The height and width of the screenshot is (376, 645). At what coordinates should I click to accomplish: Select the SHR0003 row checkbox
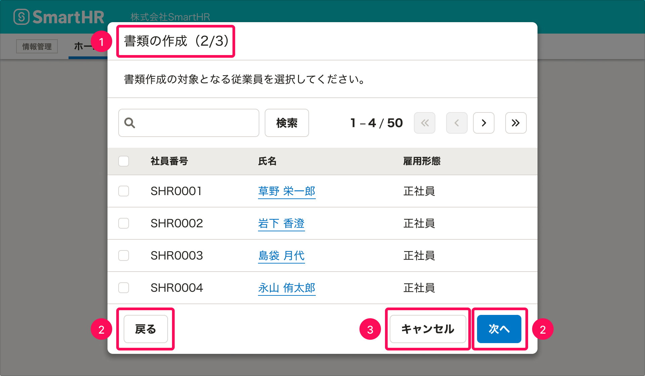point(124,255)
